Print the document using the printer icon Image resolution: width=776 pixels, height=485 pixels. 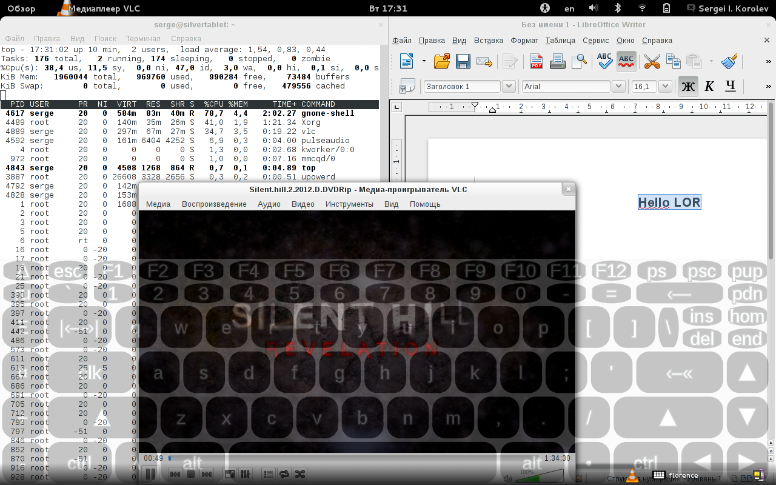point(558,61)
